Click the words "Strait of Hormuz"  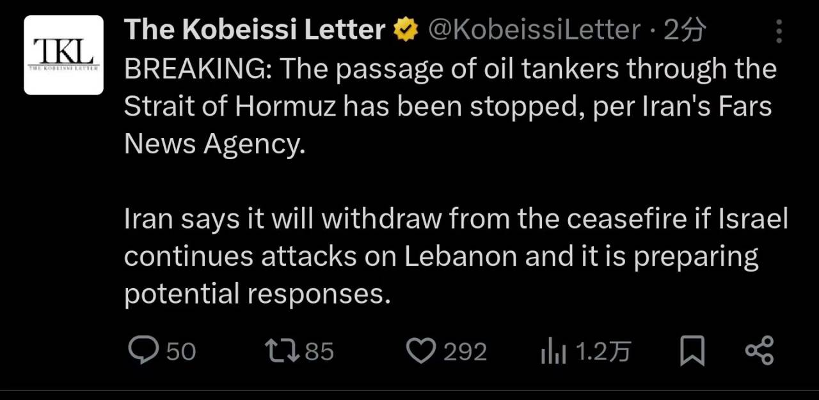[229, 107]
